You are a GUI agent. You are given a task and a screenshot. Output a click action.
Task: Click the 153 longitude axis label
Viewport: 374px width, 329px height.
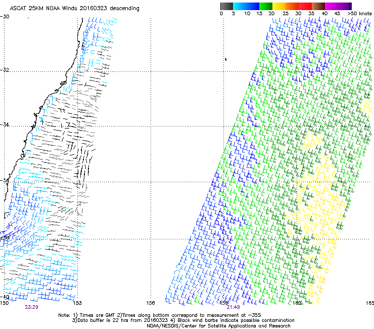[77, 303]
